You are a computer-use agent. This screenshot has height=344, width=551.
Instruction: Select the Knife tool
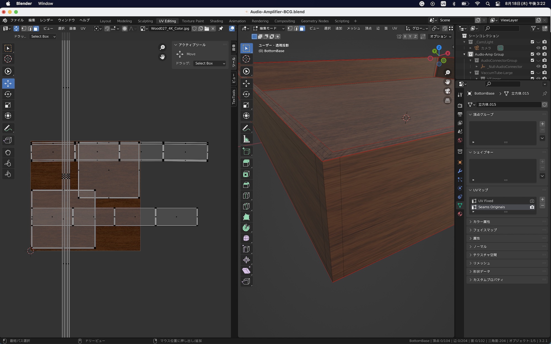246,206
